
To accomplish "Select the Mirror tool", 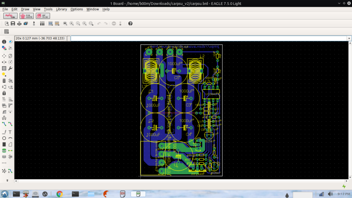I will [4, 62].
